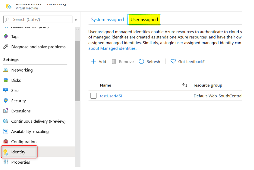Click the resource group column header
This screenshot has width=254, height=170.
pos(208,85)
